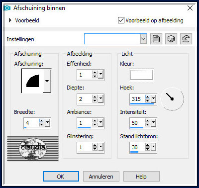The width and height of the screenshot is (199, 188).
Task: Click the Diepte value field
Action: [x=85, y=99]
